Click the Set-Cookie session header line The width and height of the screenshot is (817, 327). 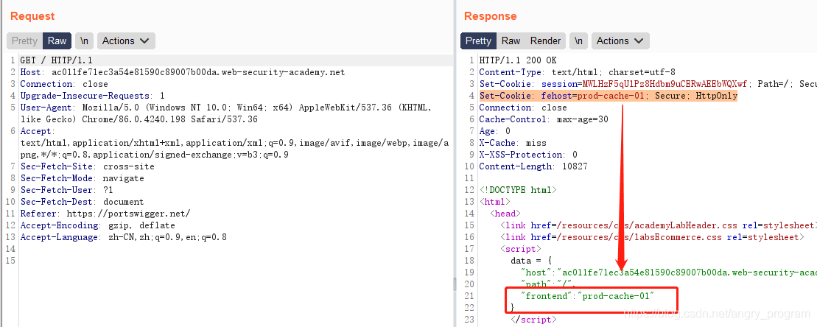tap(648, 84)
